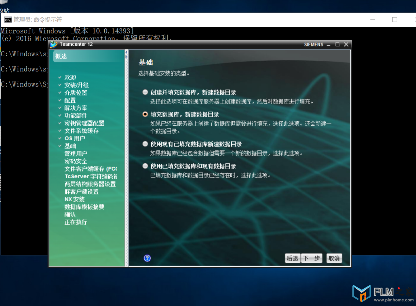Click the 概述 panel header
This screenshot has height=306, width=416.
point(88,56)
